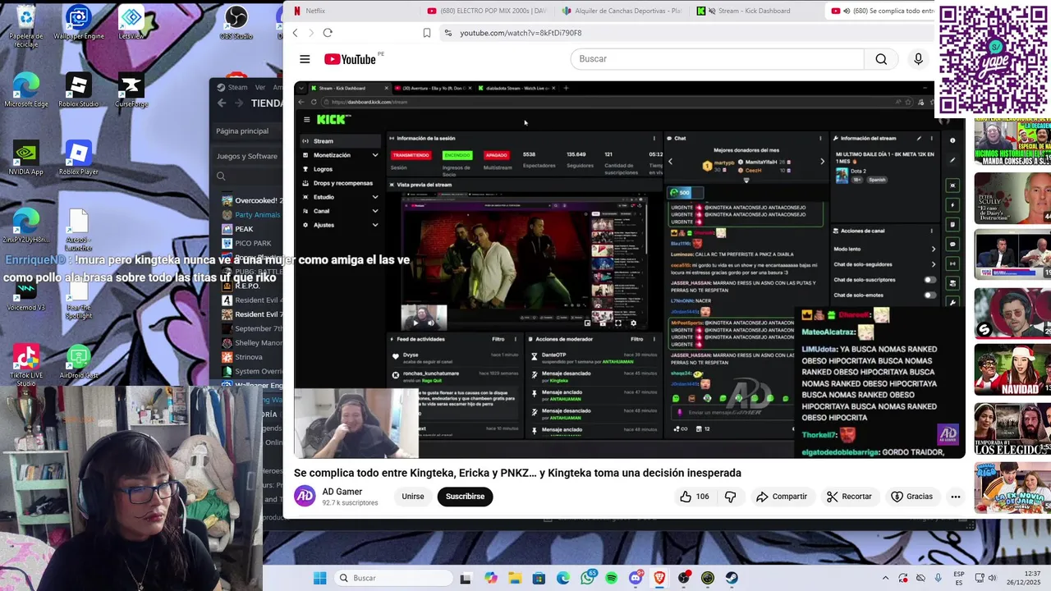The width and height of the screenshot is (1051, 591).
Task: Go to the YouTube home logo
Action: tap(351, 59)
